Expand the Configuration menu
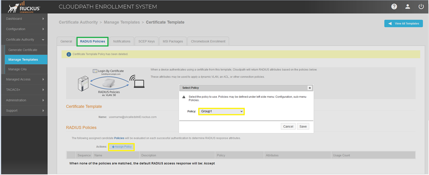This screenshot has width=429, height=175. [x=24, y=29]
